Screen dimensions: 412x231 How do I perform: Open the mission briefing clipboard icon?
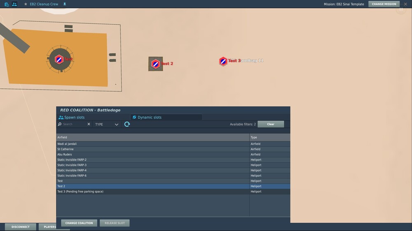pos(7,4)
